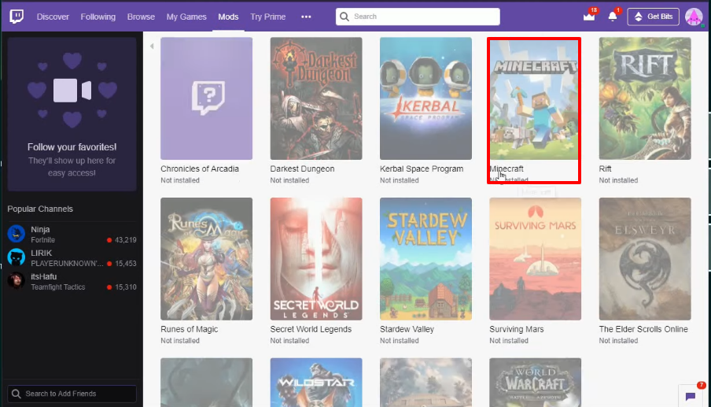Click the Get Bits button
This screenshot has width=711, height=407.
(x=653, y=17)
